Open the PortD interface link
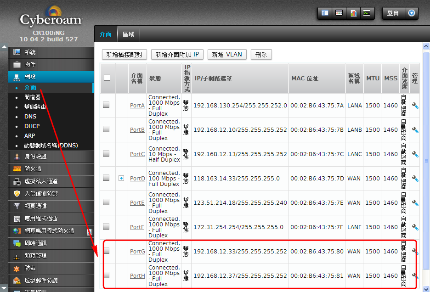The height and width of the screenshot is (292, 430). tap(137, 179)
